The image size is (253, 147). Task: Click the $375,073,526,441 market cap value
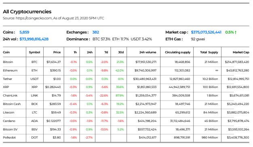pyautogui.click(x=206, y=32)
